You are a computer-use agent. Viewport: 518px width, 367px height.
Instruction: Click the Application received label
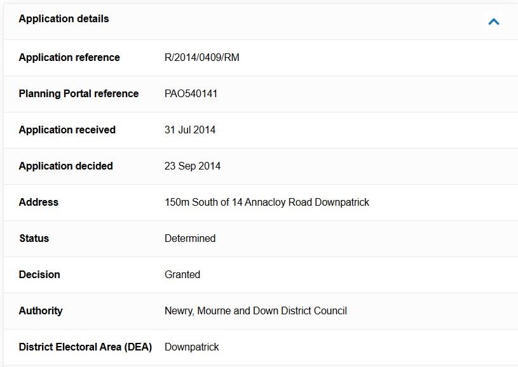67,130
